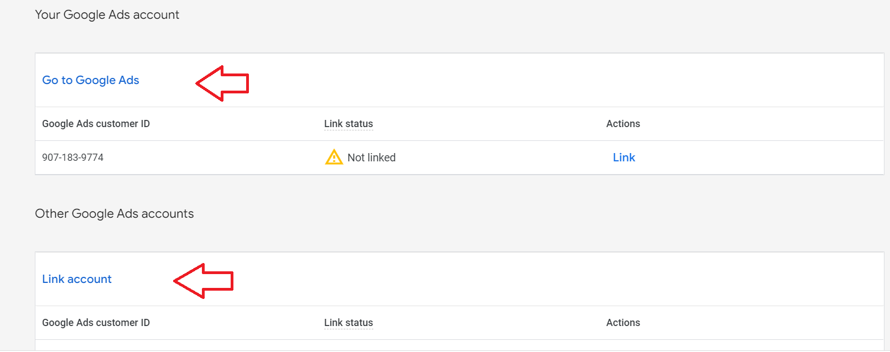Click the Your Google Ads account heading

coord(107,15)
